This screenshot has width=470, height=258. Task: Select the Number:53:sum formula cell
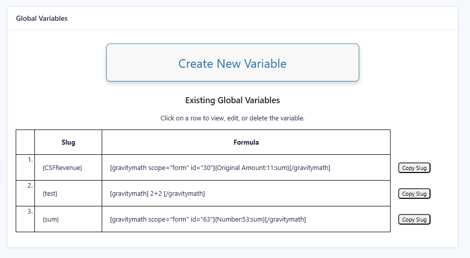207,220
